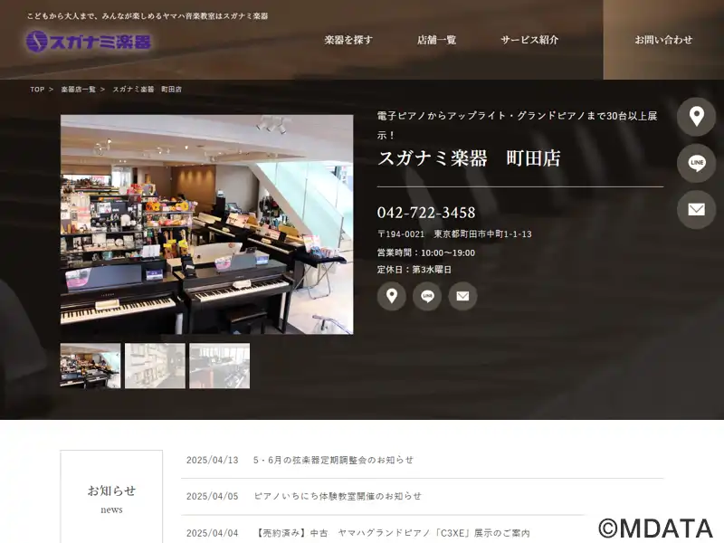Image resolution: width=724 pixels, height=543 pixels.
Task: Click the map pin icon below store hours
Action: (x=392, y=296)
